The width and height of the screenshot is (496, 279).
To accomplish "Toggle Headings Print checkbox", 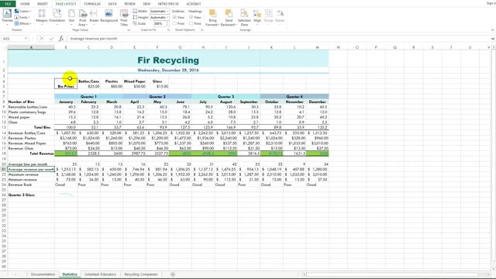I will pyautogui.click(x=191, y=23).
